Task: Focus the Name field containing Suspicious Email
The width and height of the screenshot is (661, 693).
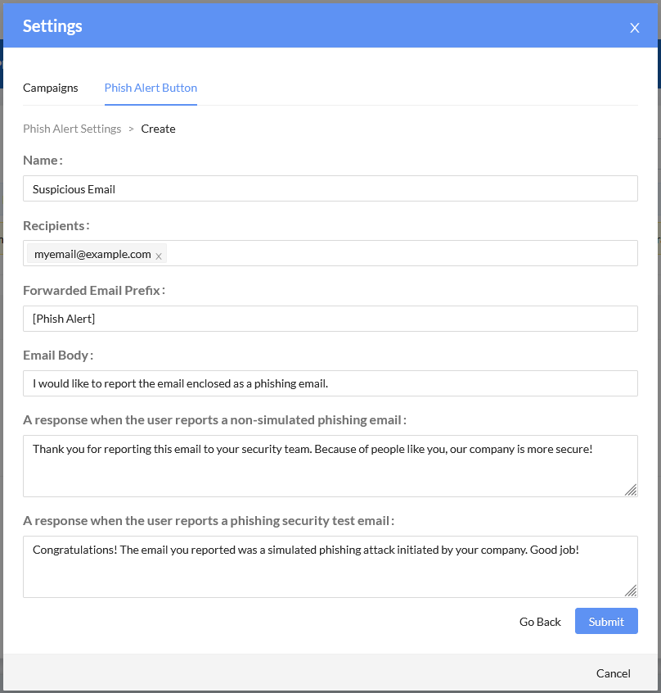Action: 330,188
